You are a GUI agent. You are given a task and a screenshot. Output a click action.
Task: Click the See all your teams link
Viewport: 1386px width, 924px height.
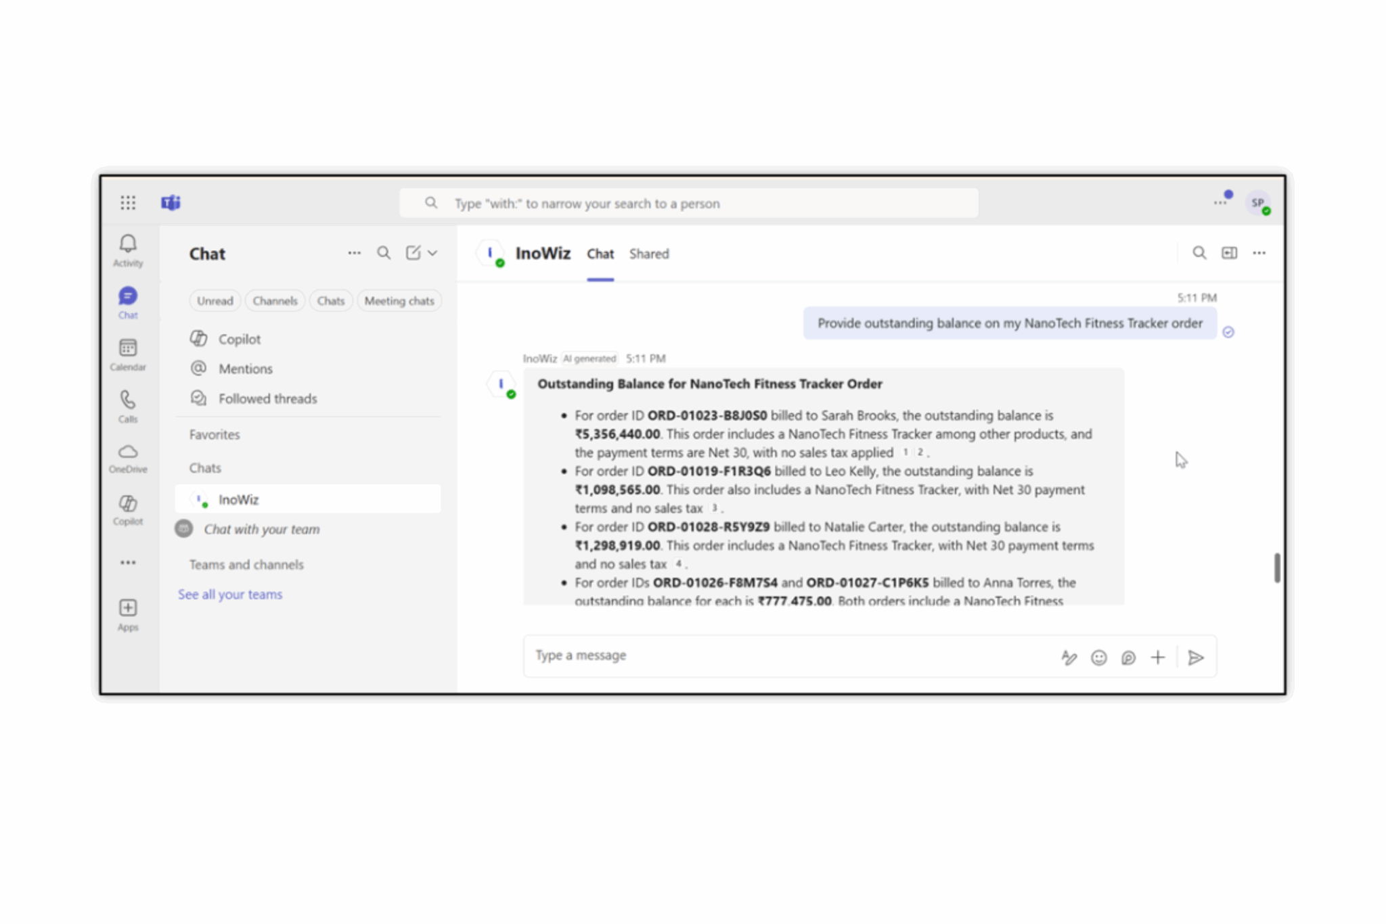click(x=230, y=594)
